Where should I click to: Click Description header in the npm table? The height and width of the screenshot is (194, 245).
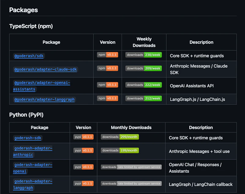202,42
